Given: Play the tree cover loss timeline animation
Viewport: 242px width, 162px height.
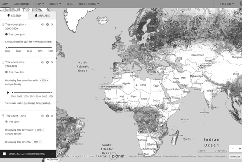Looking at the screenshot, I should coord(8,93).
